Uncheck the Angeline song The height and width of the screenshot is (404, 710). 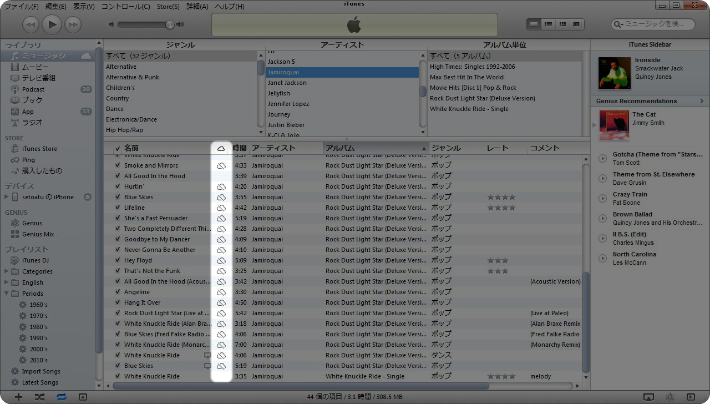click(x=118, y=292)
